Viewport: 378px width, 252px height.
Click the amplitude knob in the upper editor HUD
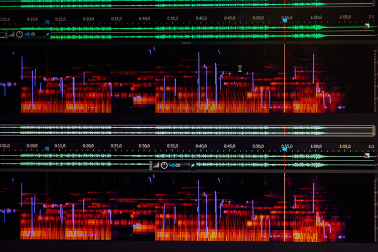click(19, 34)
